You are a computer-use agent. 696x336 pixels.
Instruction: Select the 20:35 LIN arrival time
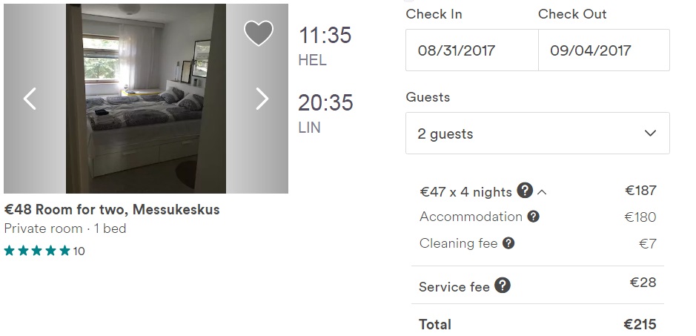(x=325, y=102)
